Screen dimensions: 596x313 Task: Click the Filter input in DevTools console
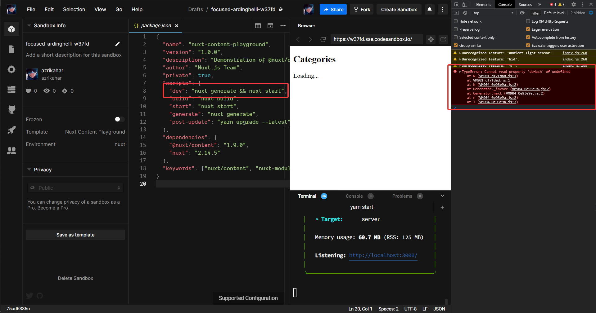pos(535,13)
